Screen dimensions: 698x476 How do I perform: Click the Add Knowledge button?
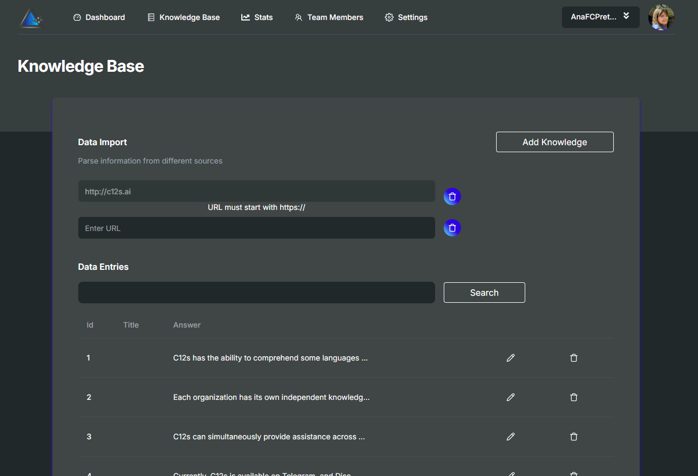(555, 142)
